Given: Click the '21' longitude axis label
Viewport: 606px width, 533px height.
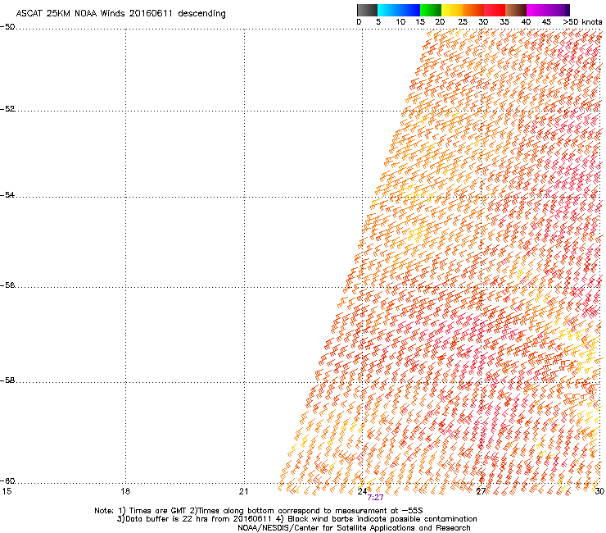Looking at the screenshot, I should (243, 491).
